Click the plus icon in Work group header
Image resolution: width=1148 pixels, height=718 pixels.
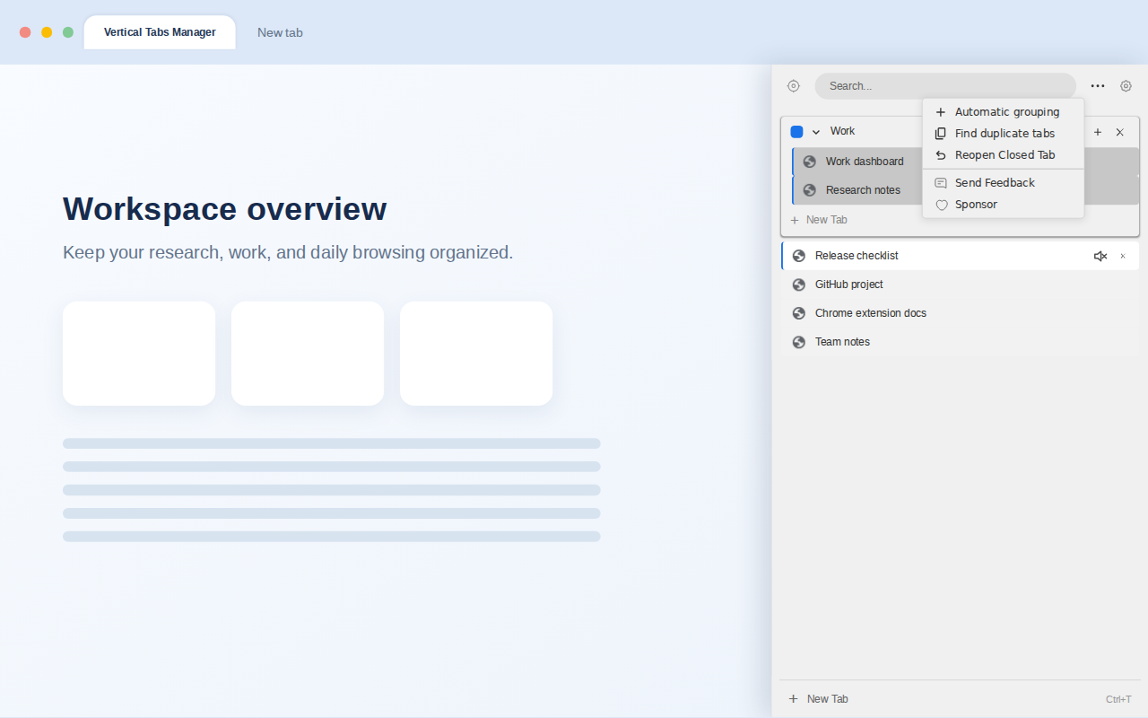pyautogui.click(x=1098, y=132)
